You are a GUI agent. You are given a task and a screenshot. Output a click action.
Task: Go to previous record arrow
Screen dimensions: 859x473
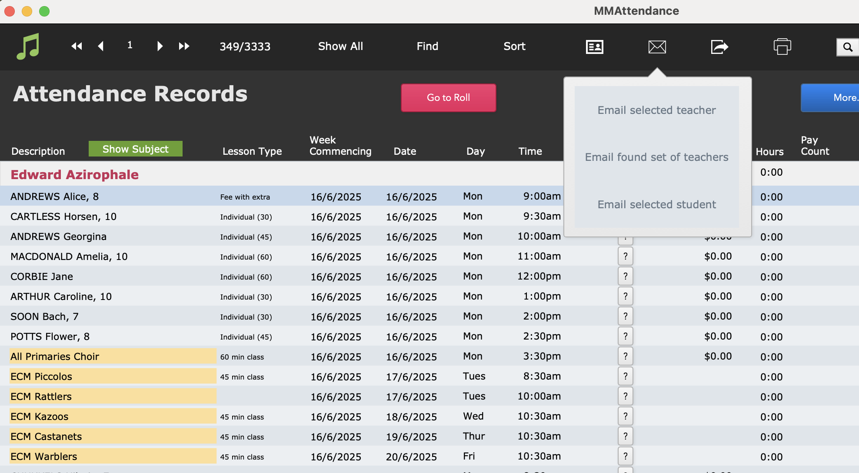click(x=101, y=46)
